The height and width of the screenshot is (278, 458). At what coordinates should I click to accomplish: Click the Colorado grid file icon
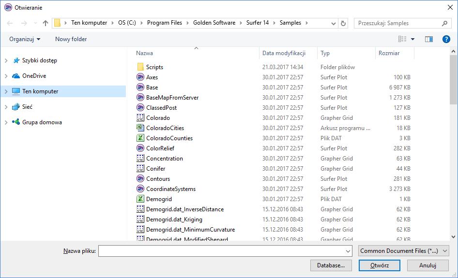[140, 117]
